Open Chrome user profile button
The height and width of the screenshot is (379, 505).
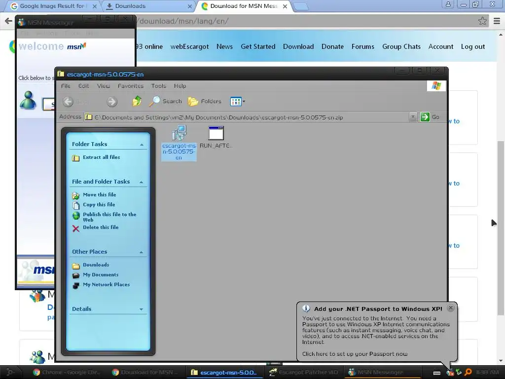(448, 4)
